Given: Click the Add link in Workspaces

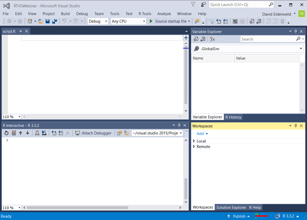Looking at the screenshot, I should (200, 133).
